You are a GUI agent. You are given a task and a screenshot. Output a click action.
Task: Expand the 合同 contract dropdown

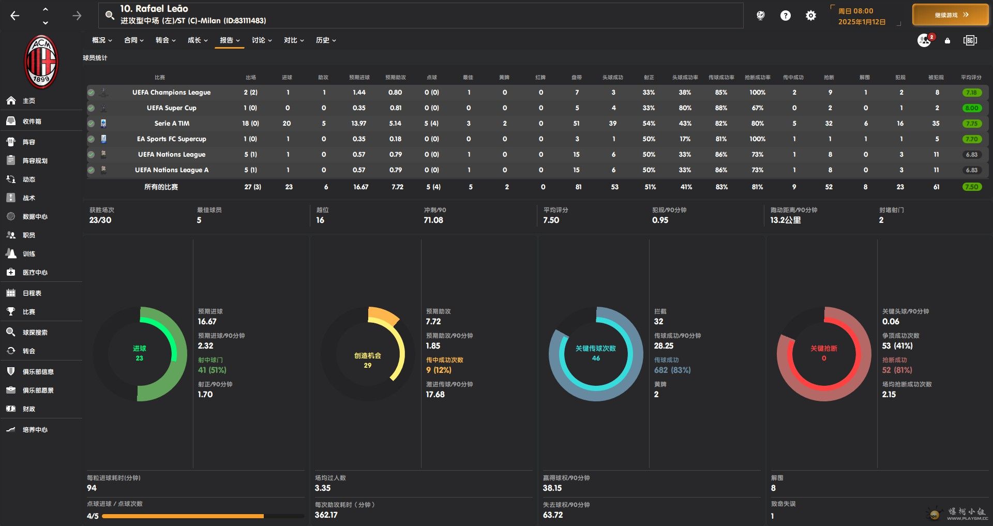[x=134, y=40]
